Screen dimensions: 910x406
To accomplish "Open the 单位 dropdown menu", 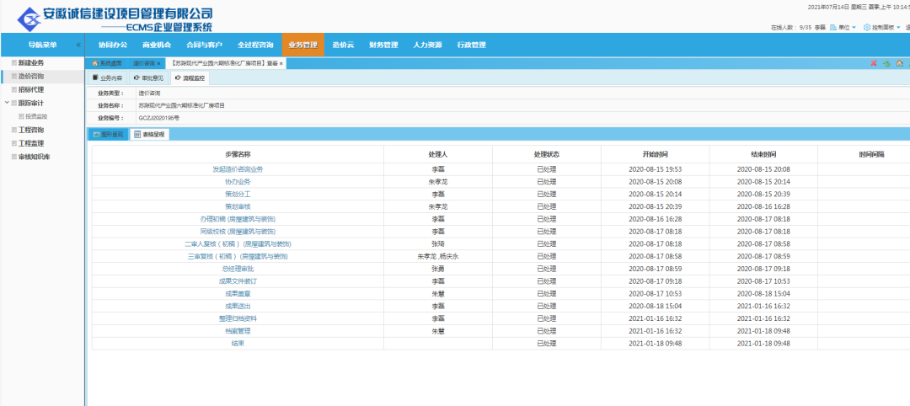I will tap(854, 28).
